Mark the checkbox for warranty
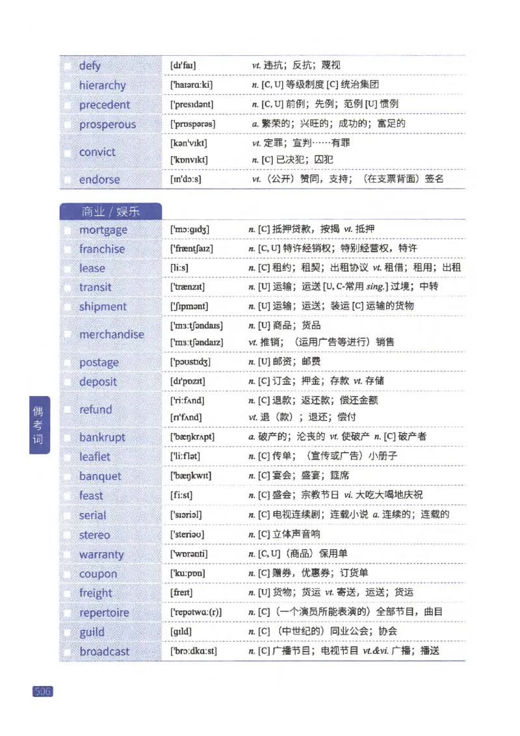This screenshot has height=736, width=520. tap(68, 554)
